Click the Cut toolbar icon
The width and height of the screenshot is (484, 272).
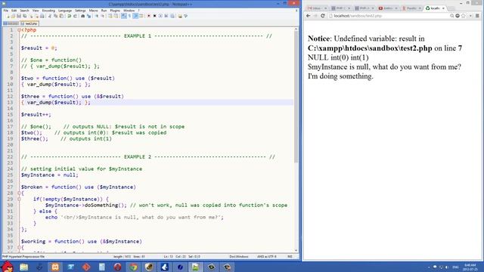pos(49,16)
